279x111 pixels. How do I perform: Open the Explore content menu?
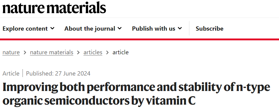[29, 29]
